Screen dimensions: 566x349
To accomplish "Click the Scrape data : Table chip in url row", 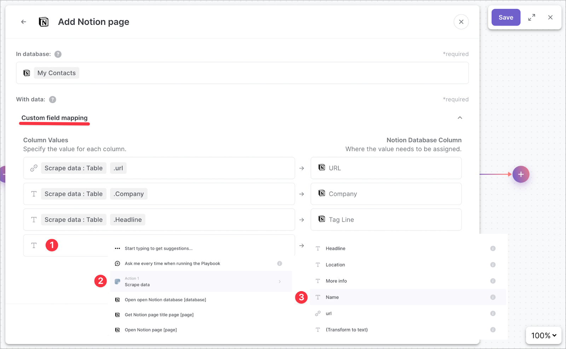I will [74, 168].
